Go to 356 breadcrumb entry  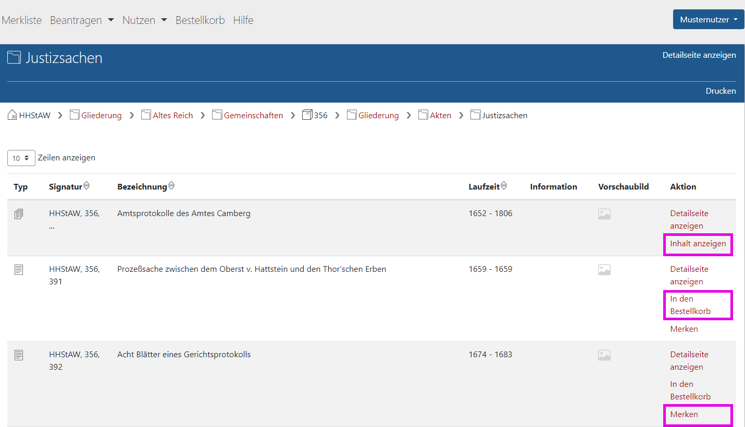[x=321, y=115]
